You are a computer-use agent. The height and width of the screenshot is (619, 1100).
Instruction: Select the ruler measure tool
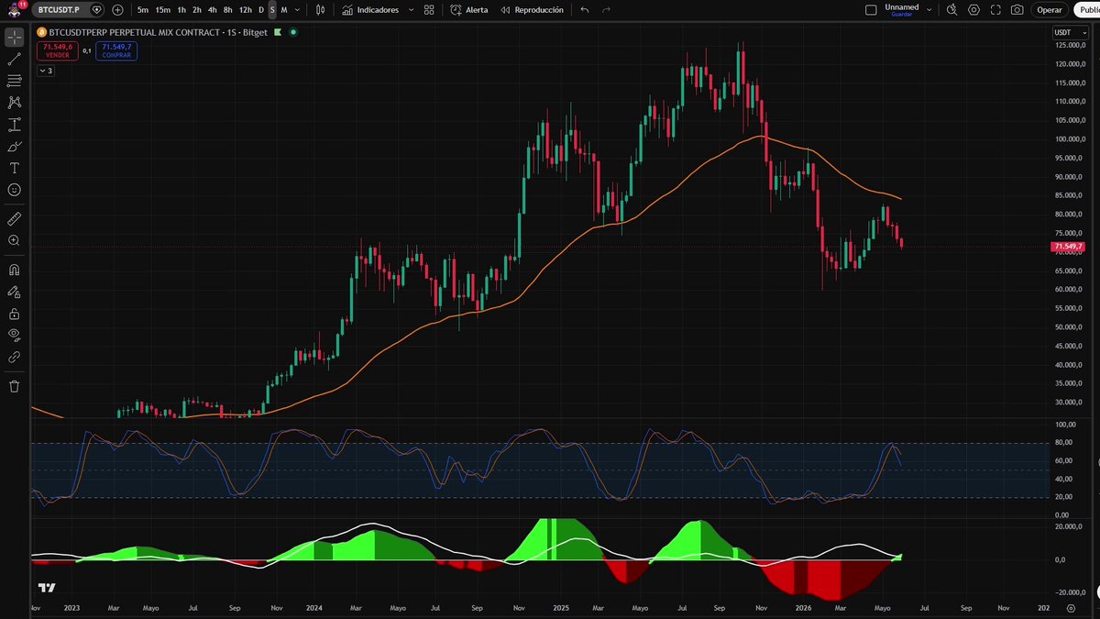click(x=15, y=219)
